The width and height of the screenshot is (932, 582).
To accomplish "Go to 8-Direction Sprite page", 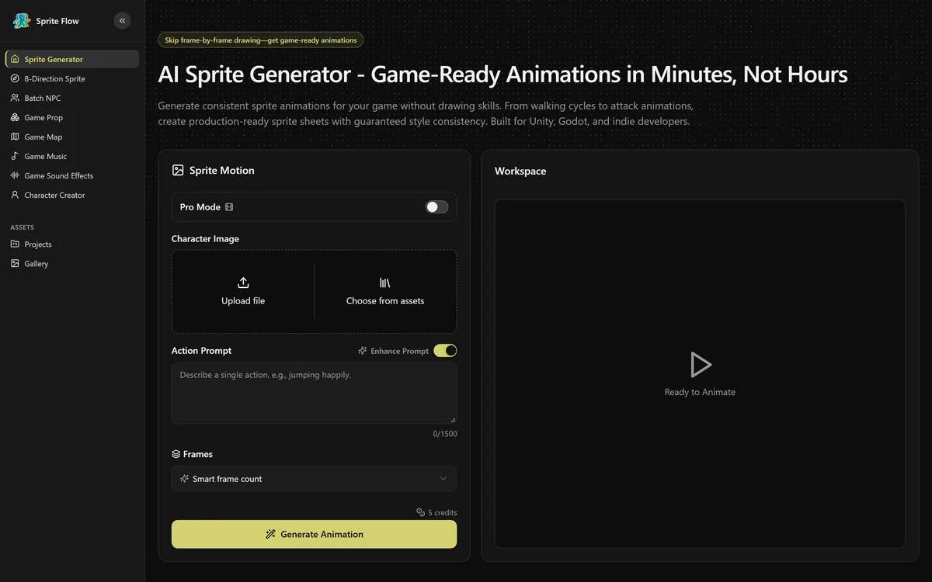I will (72, 78).
